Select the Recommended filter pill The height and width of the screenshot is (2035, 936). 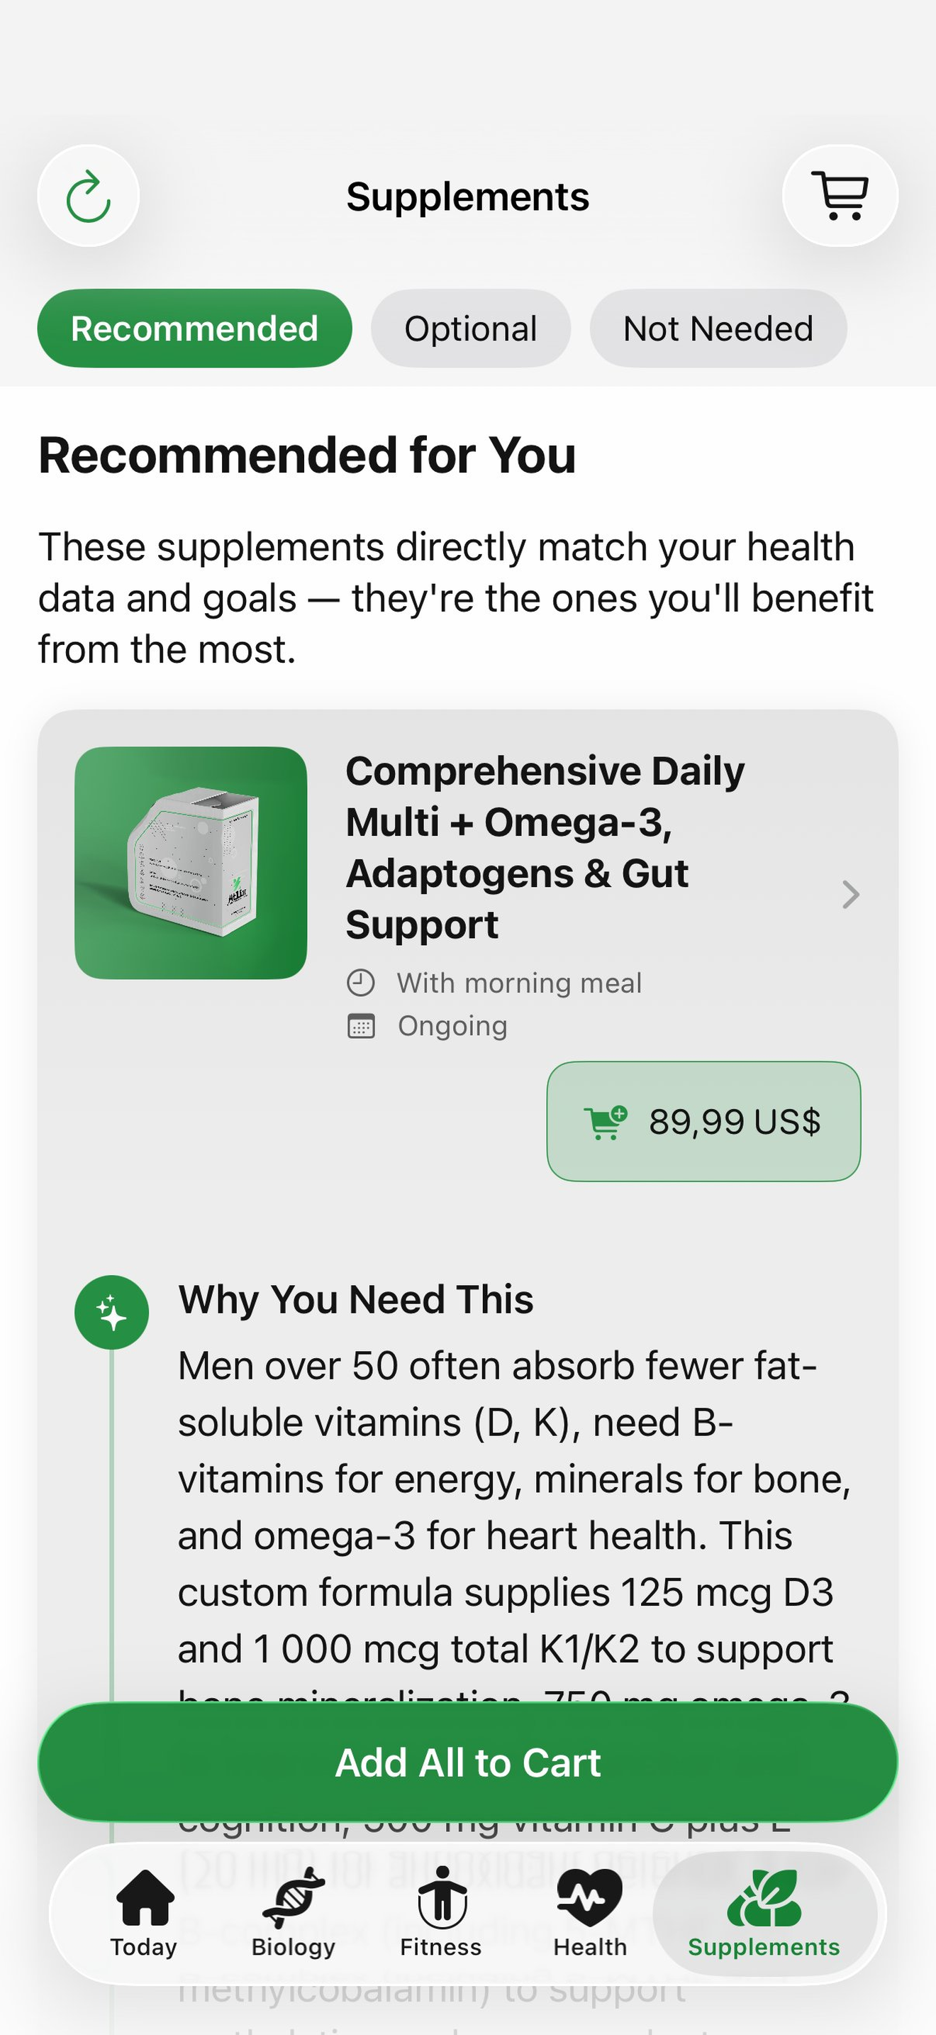(195, 328)
